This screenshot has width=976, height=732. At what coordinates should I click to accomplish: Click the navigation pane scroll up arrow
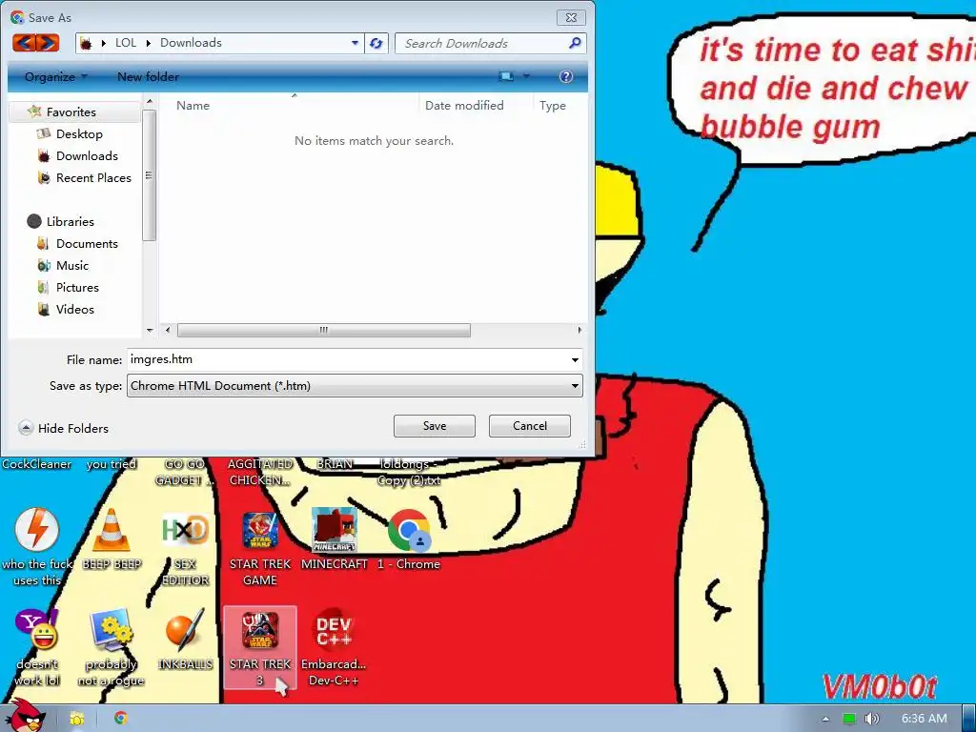150,101
